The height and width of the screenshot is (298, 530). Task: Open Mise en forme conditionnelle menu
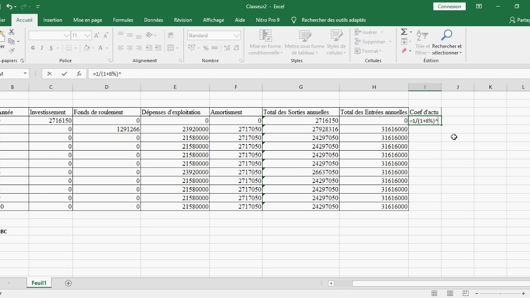point(265,42)
